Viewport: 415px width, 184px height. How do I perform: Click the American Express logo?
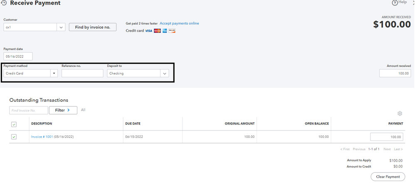[x=165, y=31]
